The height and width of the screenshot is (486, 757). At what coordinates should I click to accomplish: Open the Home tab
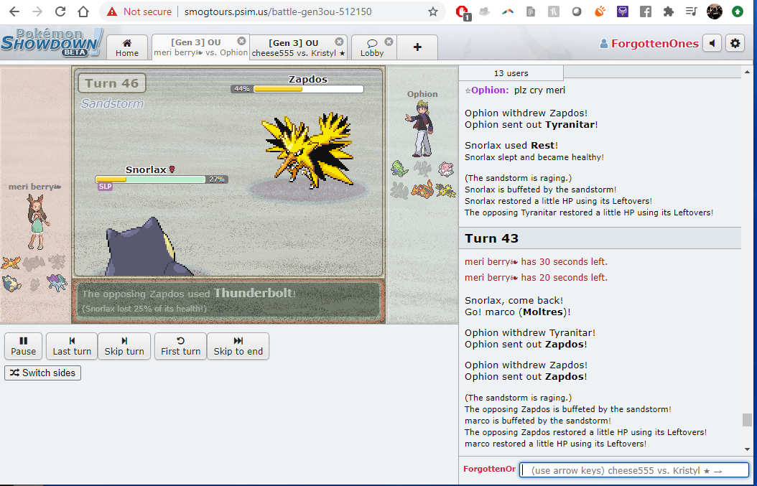pos(127,47)
